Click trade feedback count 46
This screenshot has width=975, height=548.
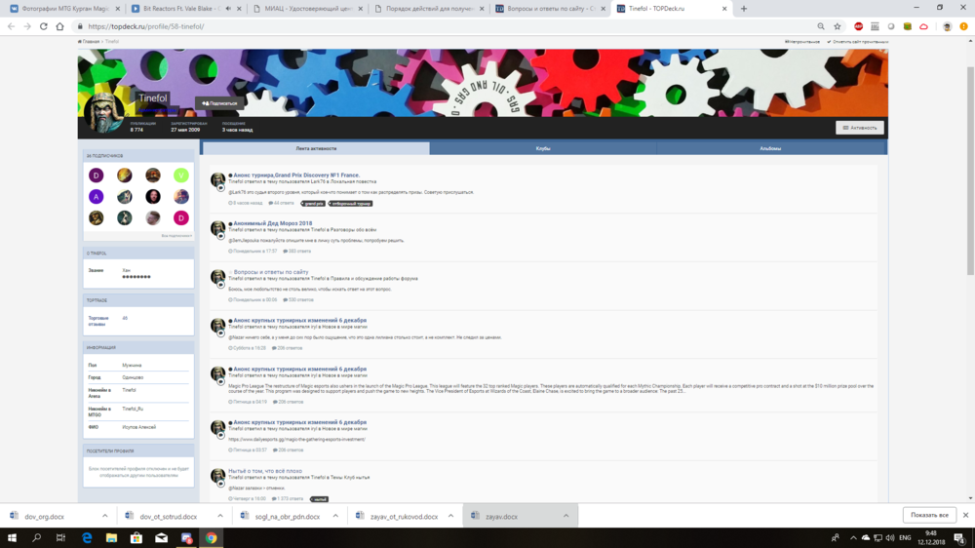click(x=125, y=318)
